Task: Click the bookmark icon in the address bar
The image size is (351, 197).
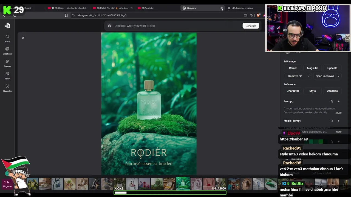Action: 66,15
